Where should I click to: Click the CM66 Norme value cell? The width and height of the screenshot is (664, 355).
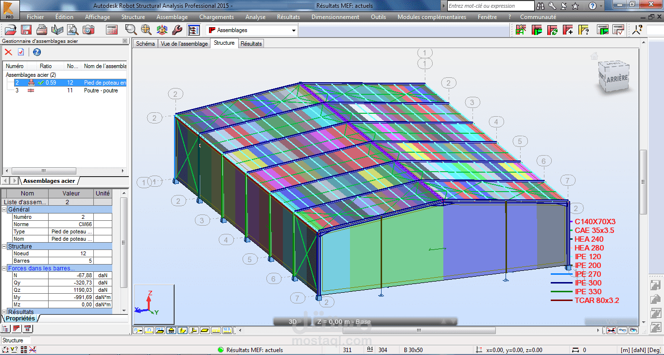(x=70, y=224)
